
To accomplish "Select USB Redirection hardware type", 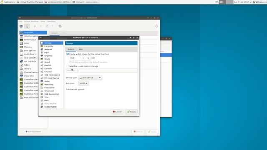I will [52, 94].
